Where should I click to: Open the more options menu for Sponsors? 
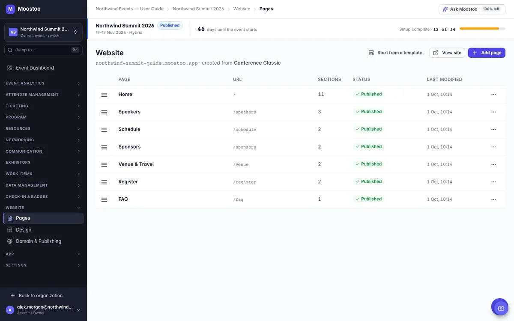(493, 147)
